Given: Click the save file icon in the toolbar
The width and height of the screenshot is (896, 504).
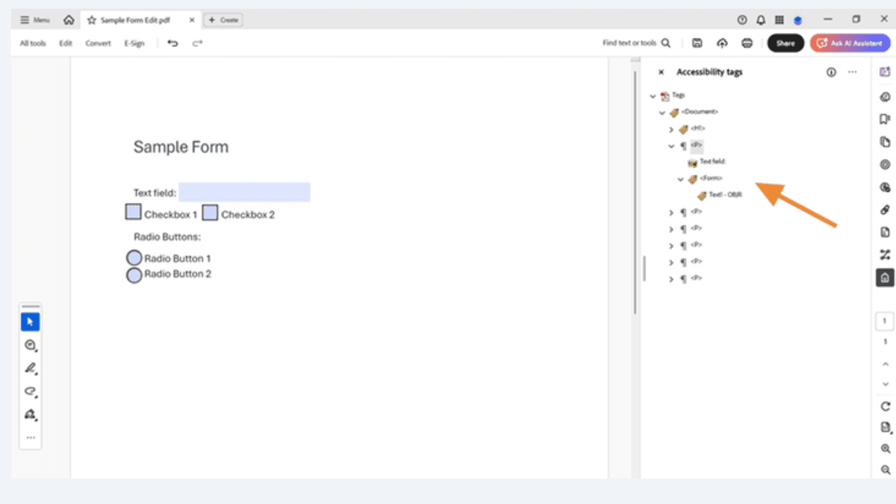Looking at the screenshot, I should pyautogui.click(x=697, y=43).
